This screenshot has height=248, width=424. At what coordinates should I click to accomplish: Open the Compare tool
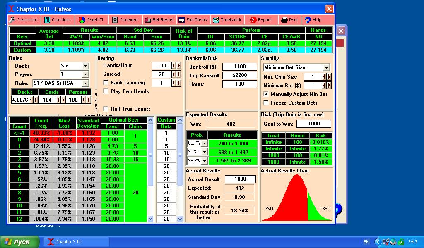click(x=125, y=20)
